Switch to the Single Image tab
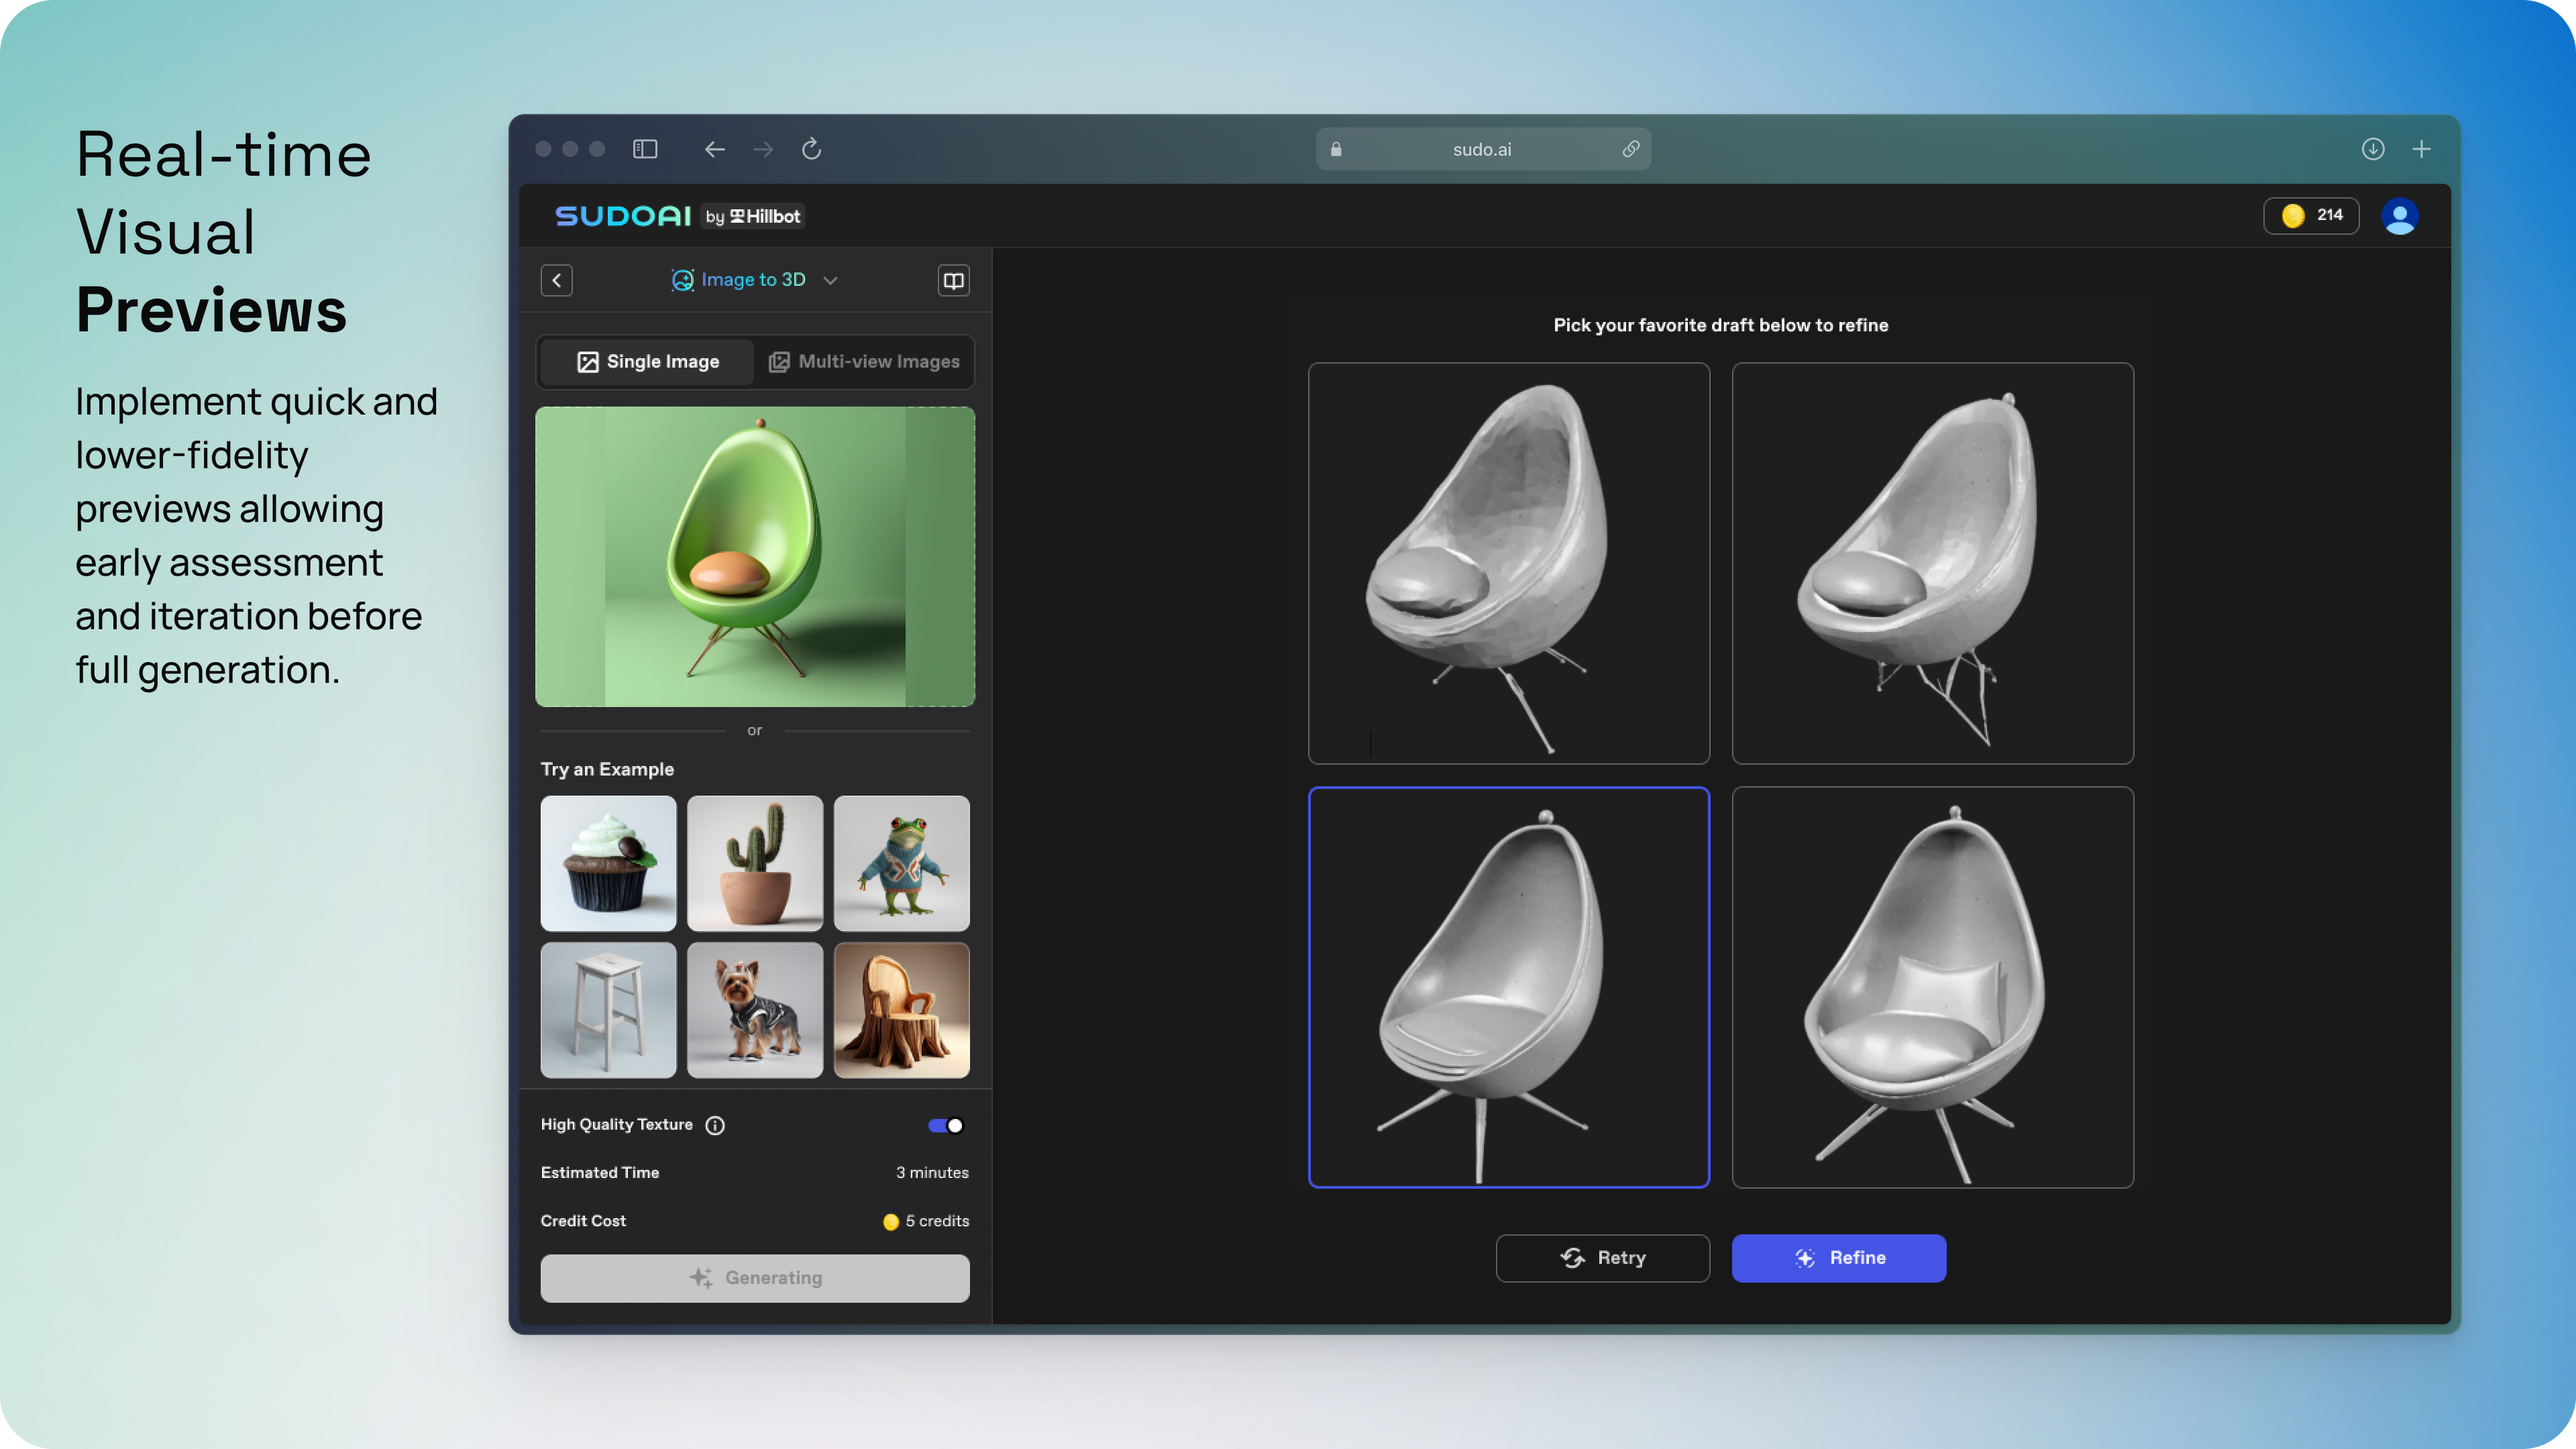Image resolution: width=2576 pixels, height=1449 pixels. coord(647,362)
